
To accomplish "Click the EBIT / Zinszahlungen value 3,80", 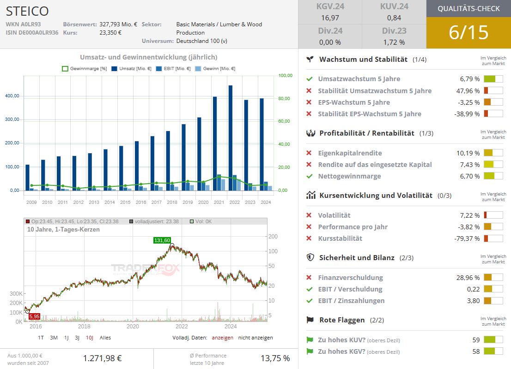I will (473, 301).
